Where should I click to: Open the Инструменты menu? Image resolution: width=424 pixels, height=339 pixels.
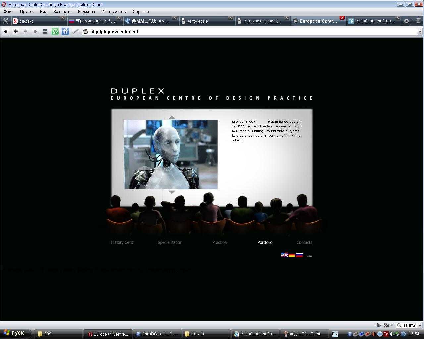pyautogui.click(x=114, y=11)
